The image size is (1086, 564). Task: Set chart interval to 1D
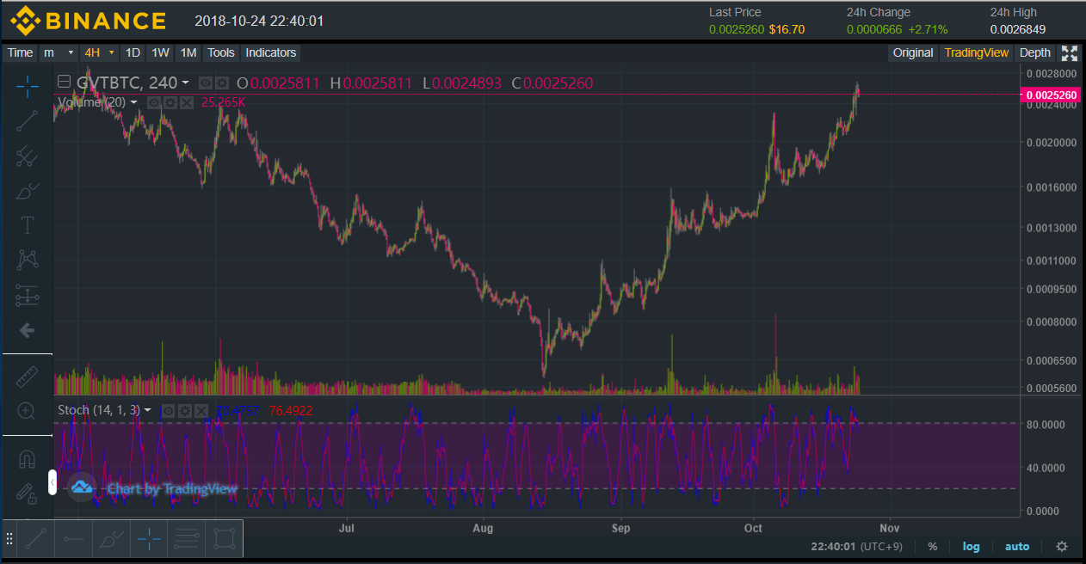(133, 52)
